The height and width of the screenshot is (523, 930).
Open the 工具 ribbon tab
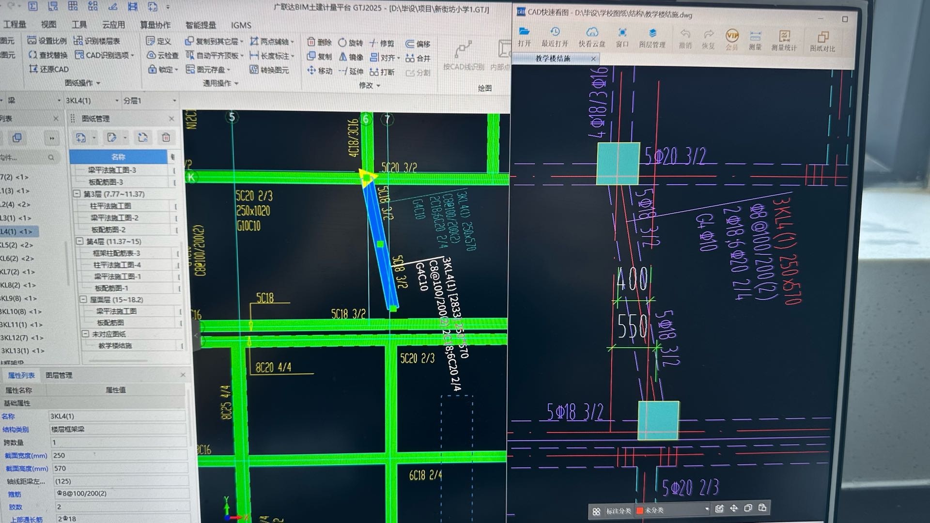[79, 24]
